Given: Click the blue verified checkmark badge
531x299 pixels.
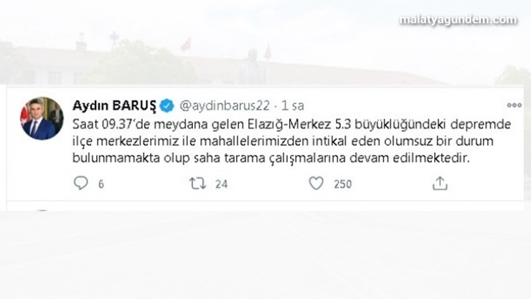Looking at the screenshot, I should pos(166,105).
